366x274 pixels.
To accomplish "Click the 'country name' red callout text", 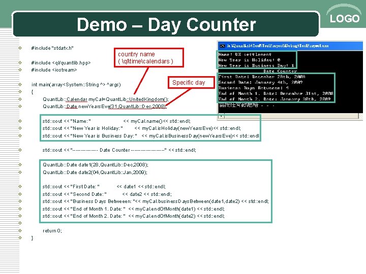I will [145, 57].
